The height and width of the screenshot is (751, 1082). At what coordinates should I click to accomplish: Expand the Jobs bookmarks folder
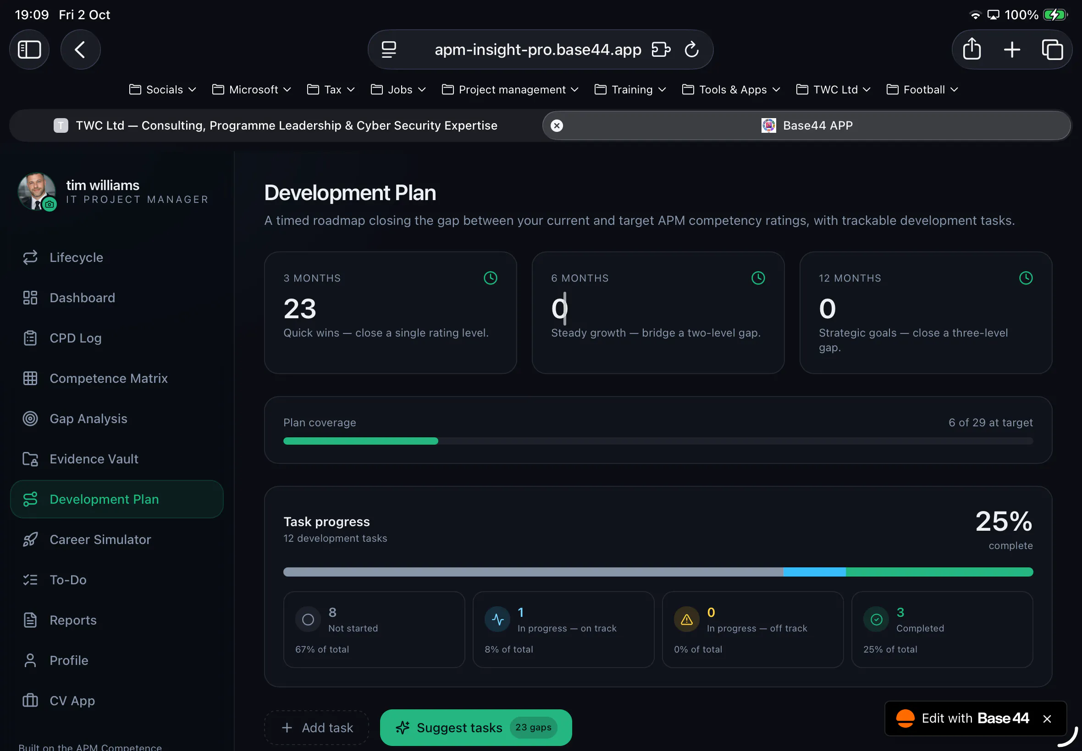[398, 89]
